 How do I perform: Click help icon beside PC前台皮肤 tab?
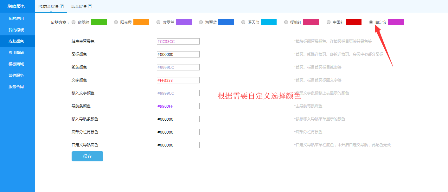tap(62, 6)
